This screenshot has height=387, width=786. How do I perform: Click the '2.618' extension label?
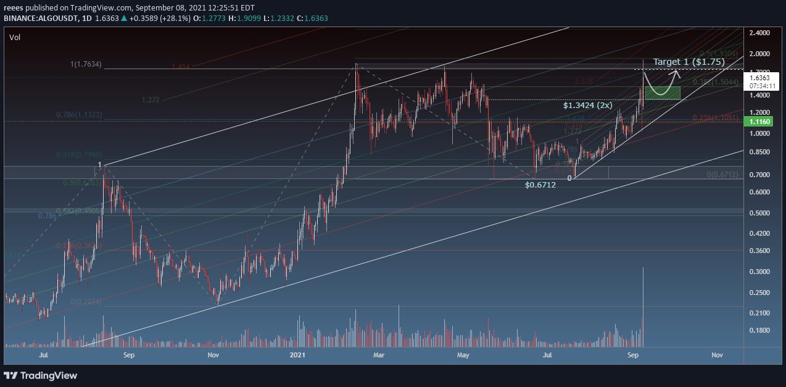[x=584, y=81]
